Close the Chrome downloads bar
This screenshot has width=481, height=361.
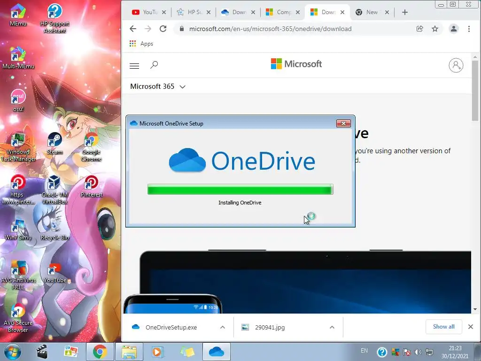(471, 327)
